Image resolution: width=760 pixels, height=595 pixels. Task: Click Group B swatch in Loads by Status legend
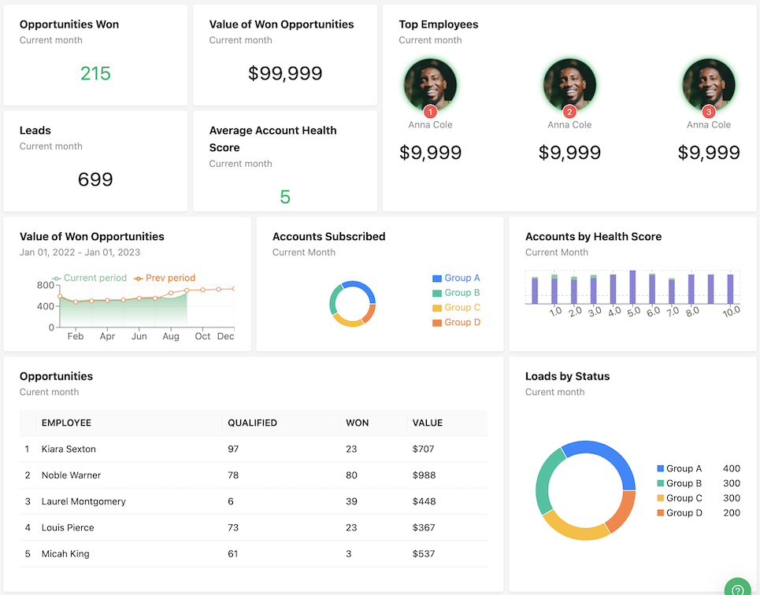coord(661,483)
